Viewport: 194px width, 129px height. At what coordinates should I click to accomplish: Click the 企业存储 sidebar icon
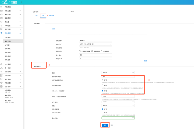1,72
